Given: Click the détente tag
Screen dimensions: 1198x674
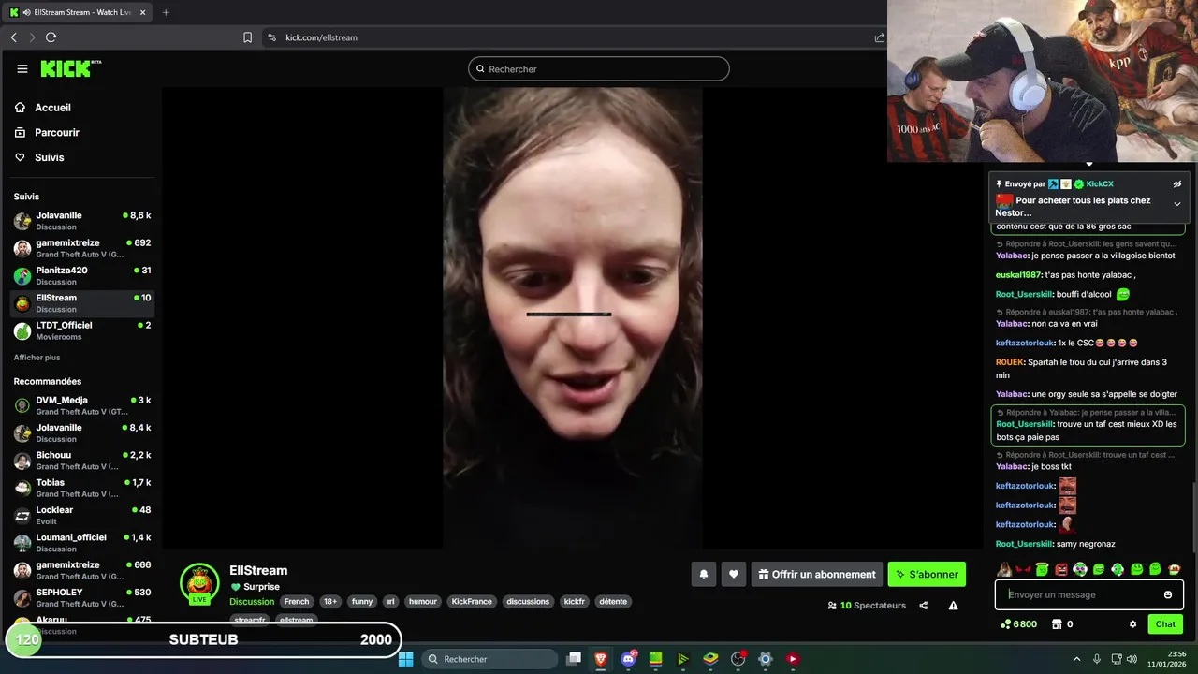Looking at the screenshot, I should click(613, 602).
